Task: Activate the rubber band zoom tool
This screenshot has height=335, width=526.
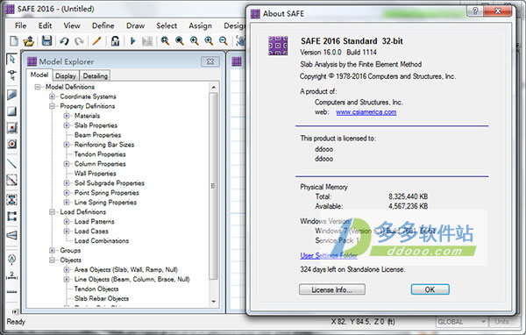Action: [165, 41]
